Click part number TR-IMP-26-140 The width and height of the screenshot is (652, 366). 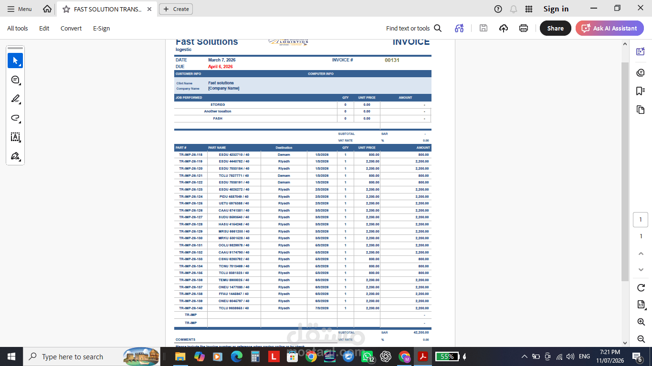191,308
